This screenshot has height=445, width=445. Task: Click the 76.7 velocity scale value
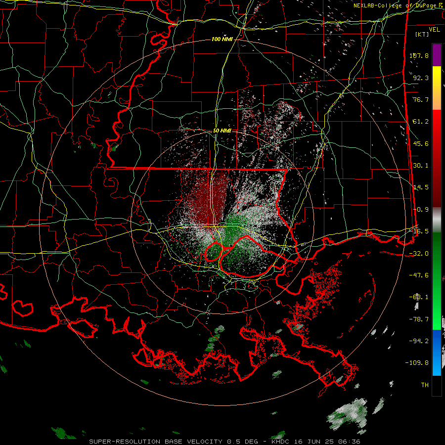click(421, 99)
